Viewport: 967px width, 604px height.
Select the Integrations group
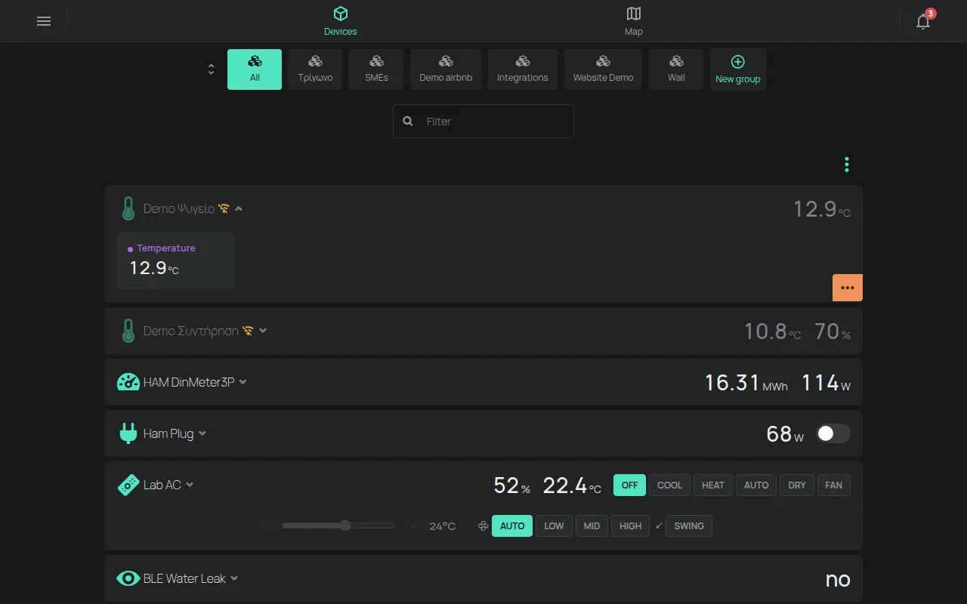523,69
